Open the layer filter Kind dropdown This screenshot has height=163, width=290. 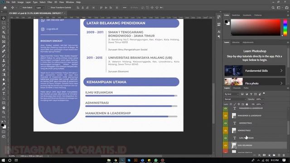tap(232, 94)
